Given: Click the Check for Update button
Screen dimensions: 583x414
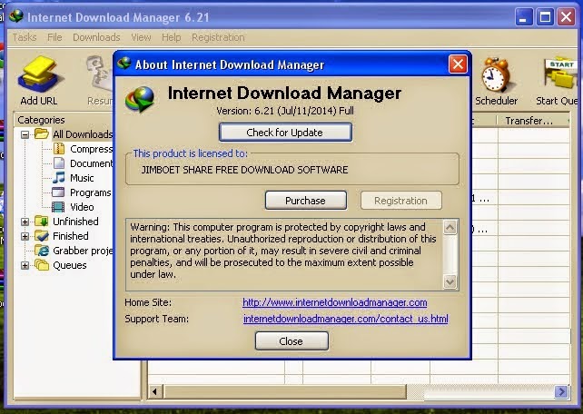Looking at the screenshot, I should tap(285, 133).
